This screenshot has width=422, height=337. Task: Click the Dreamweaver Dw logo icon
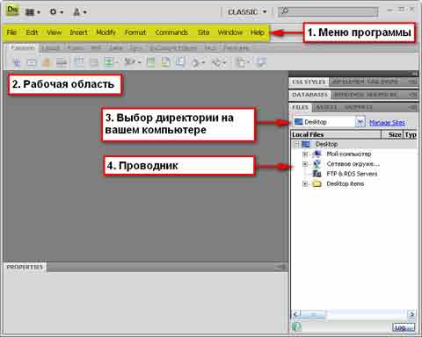(x=12, y=11)
